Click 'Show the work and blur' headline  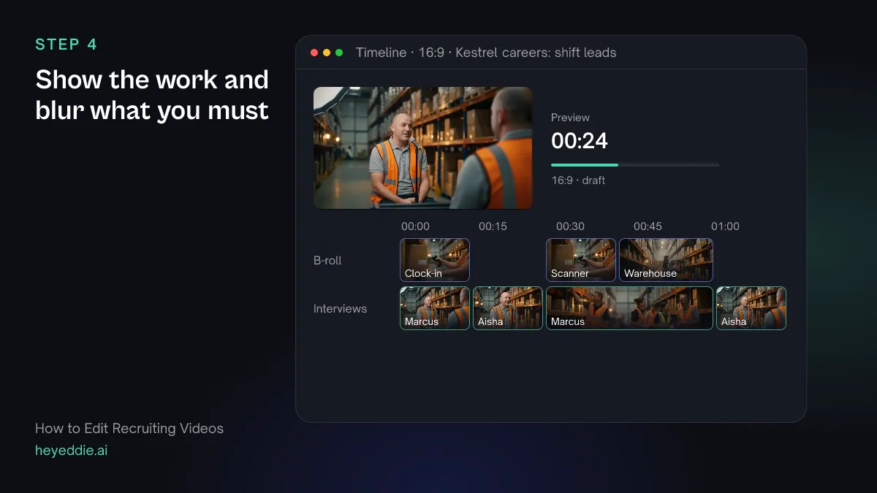152,95
